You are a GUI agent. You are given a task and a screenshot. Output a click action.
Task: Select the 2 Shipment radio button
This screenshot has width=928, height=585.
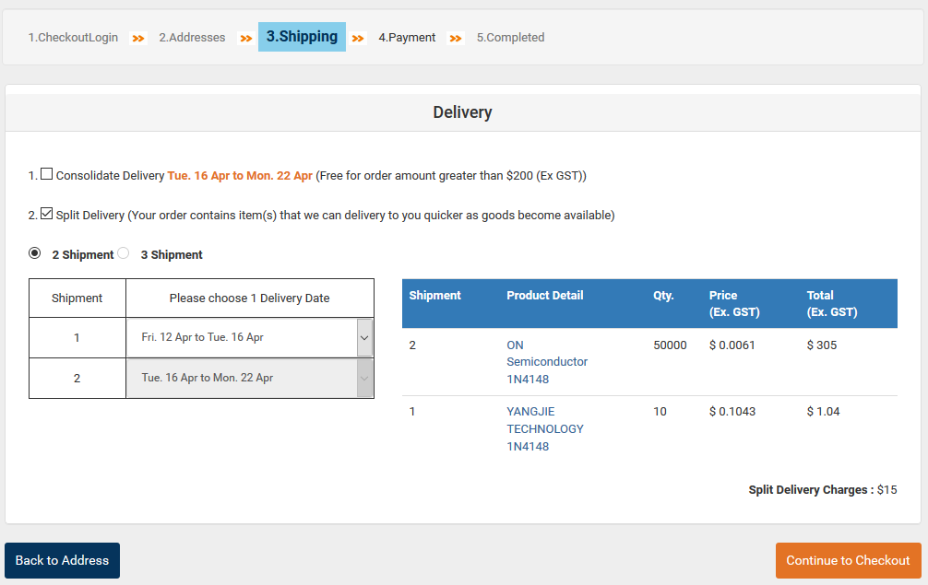click(x=34, y=252)
